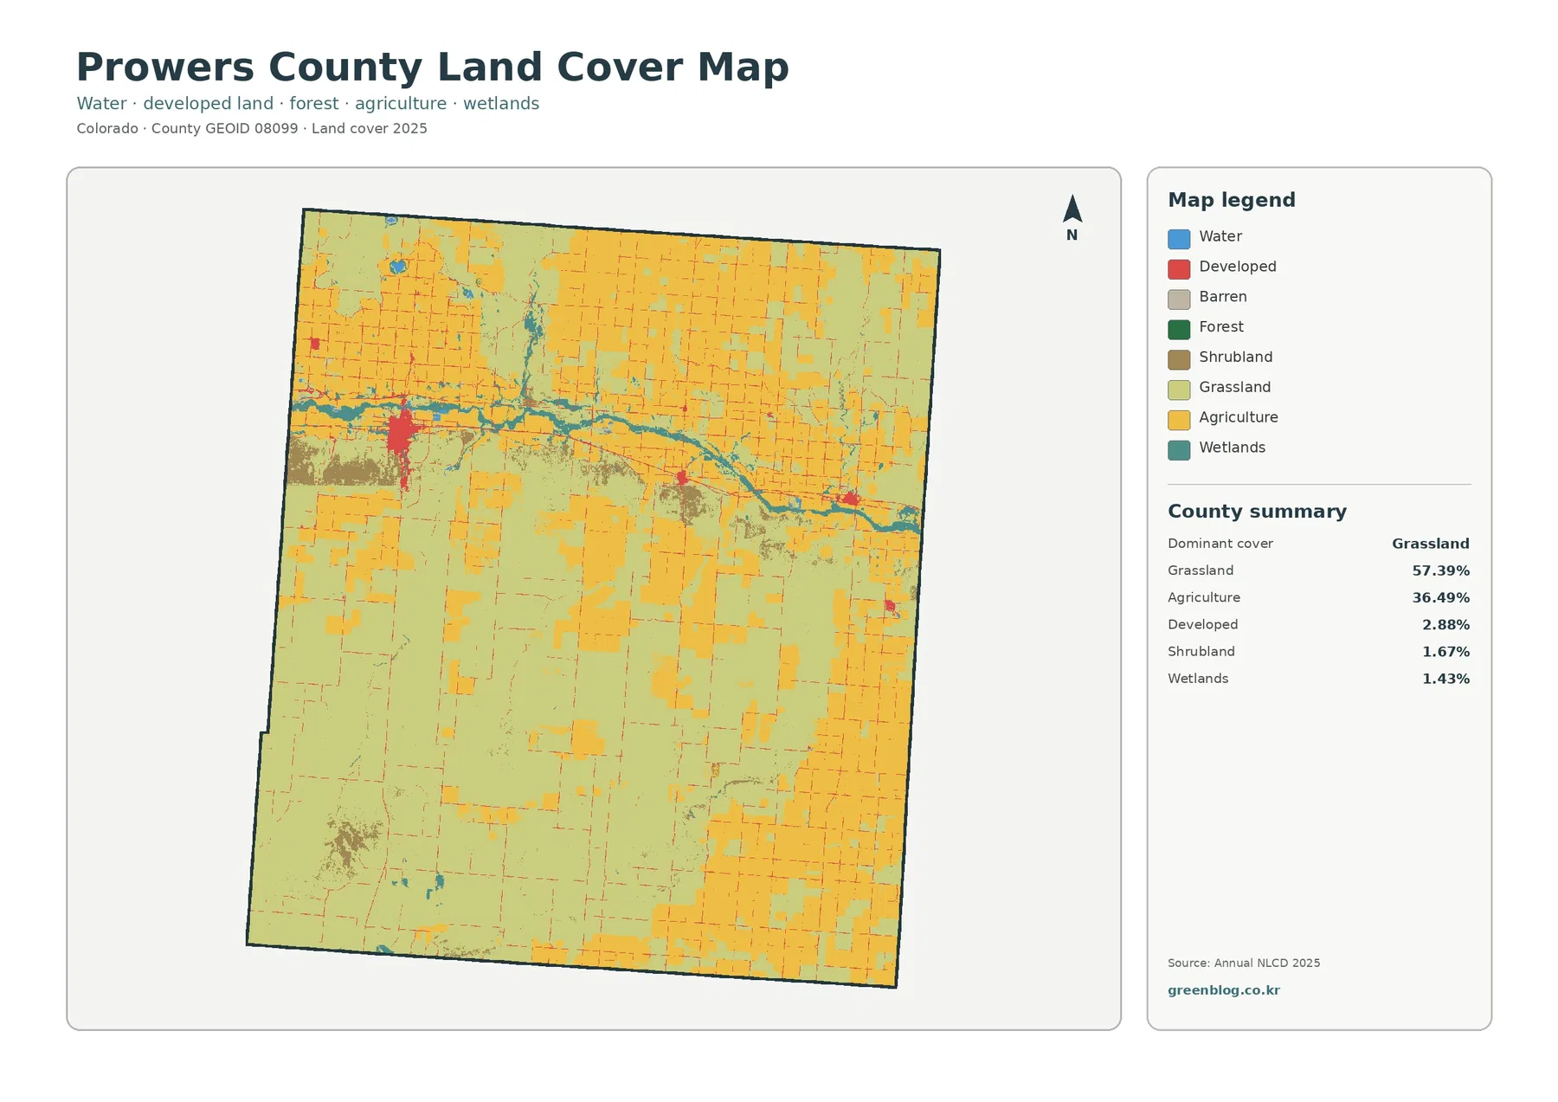Screen dimensions: 1558x1102
Task: Click the 'Shrubland' legend label
Action: tap(1236, 357)
